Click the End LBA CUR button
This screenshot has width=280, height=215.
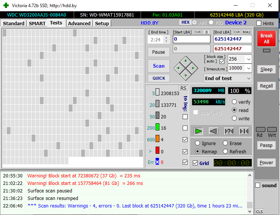237,32
